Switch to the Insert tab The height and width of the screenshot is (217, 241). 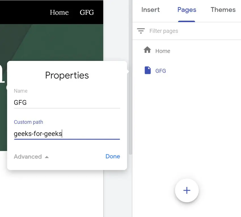(151, 10)
